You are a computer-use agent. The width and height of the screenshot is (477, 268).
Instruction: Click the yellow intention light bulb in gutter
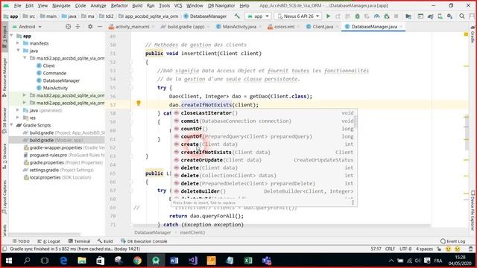coord(139,103)
